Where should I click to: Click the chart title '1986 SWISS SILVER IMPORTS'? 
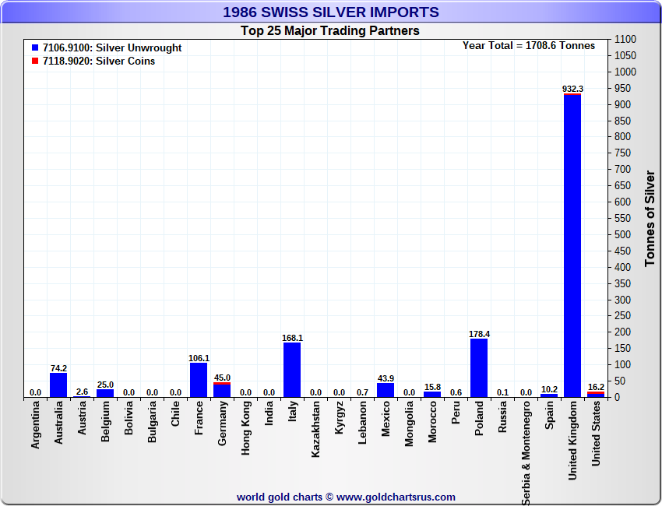click(331, 12)
